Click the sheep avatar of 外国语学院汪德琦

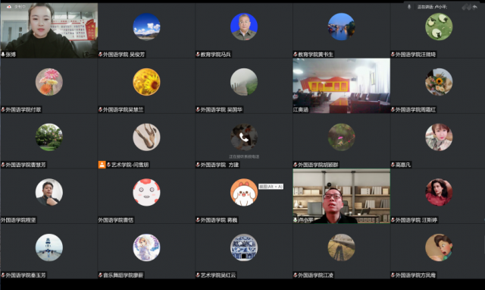tap(439, 27)
